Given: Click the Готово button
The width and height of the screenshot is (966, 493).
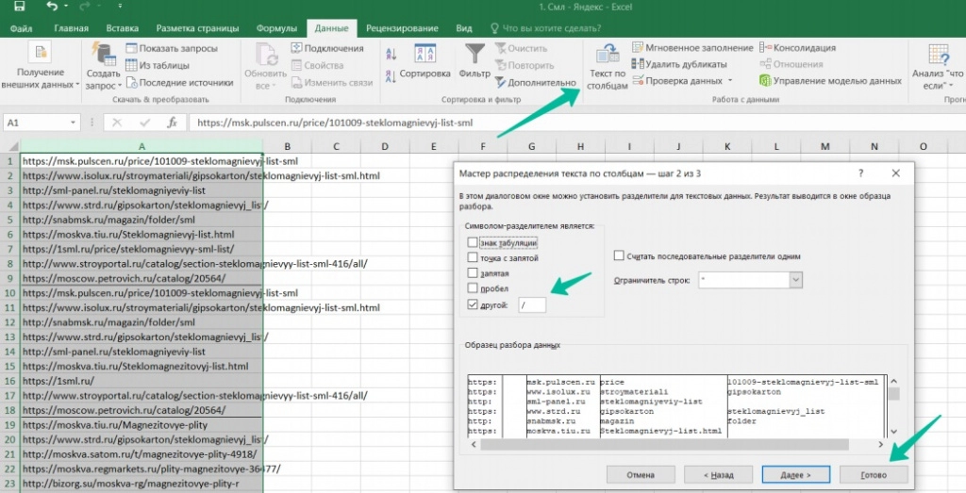Looking at the screenshot, I should pyautogui.click(x=874, y=474).
